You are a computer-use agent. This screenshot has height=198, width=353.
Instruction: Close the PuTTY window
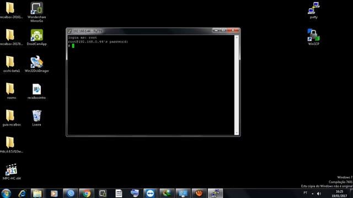pyautogui.click(x=233, y=30)
